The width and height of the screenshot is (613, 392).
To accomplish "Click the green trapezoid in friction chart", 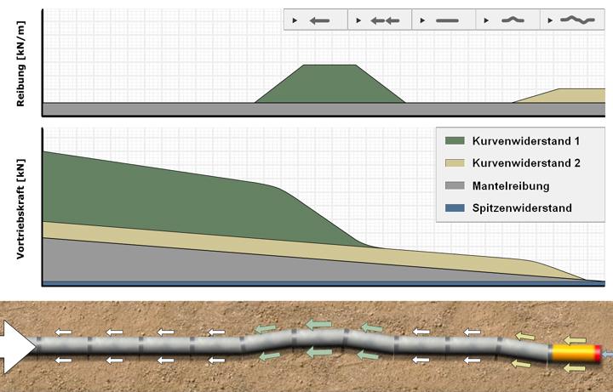I will tap(330, 85).
